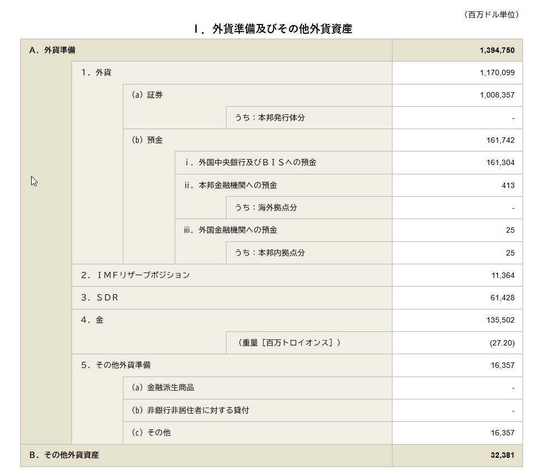Image resolution: width=553 pixels, height=473 pixels.
Task: Select the (b) 預金 row label
Action: (147, 140)
